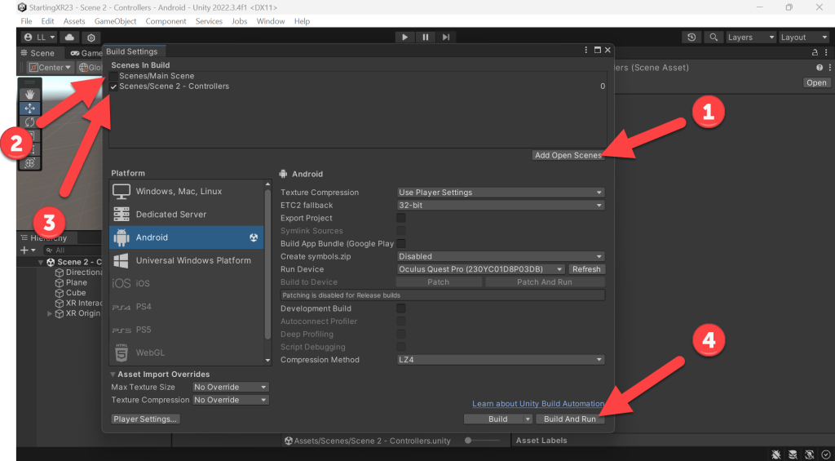Screen dimensions: 835x461
Task: Toggle the Export Project checkbox
Action: (401, 218)
